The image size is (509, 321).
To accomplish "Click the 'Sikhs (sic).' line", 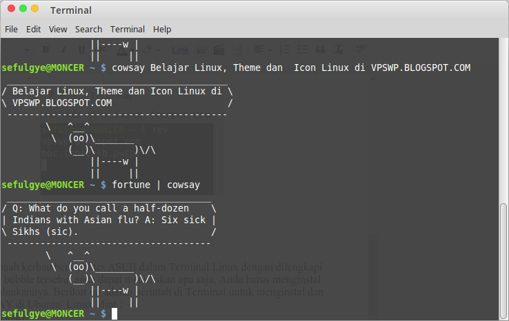I will (45, 232).
